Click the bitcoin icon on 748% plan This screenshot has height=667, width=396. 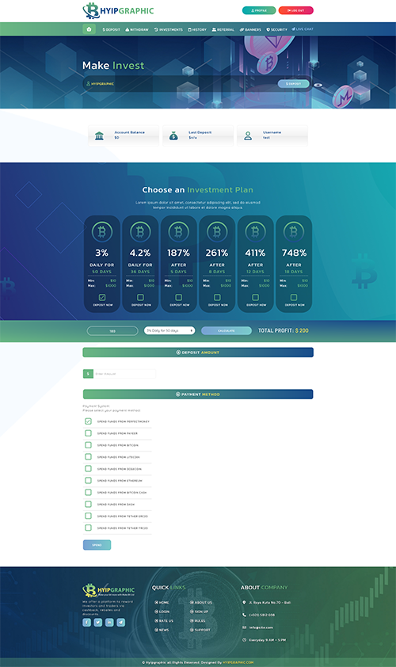point(294,232)
